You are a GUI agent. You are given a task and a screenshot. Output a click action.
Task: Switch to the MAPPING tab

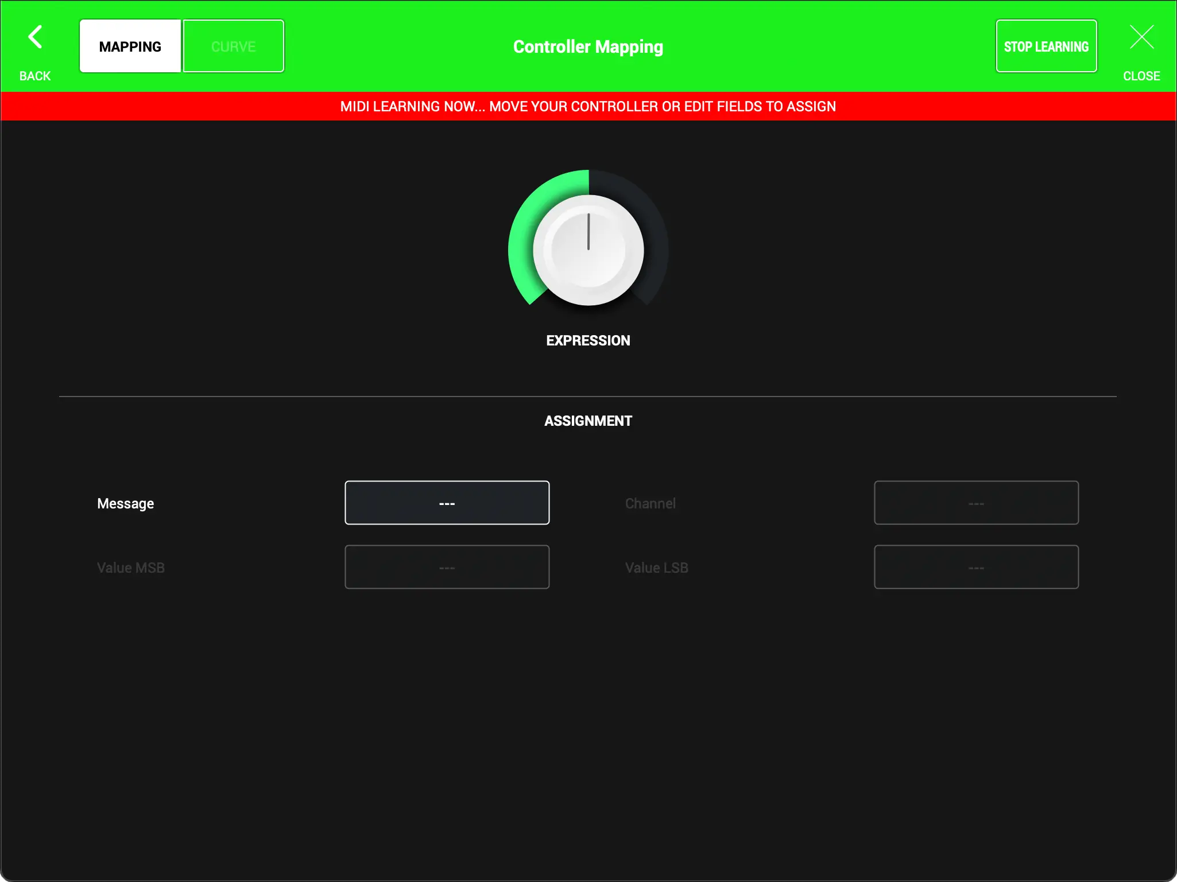[130, 46]
